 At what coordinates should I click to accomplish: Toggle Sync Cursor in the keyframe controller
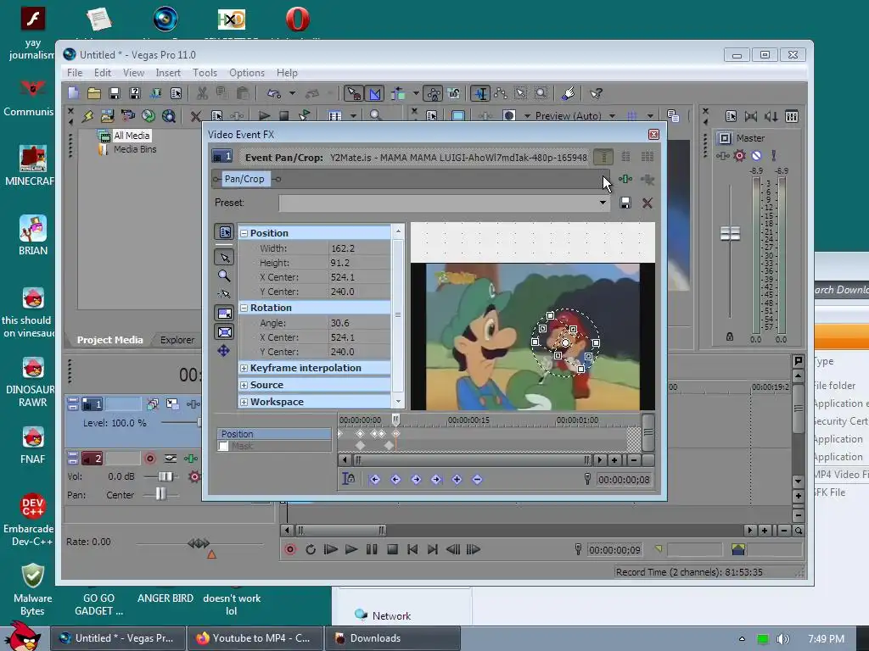[348, 479]
